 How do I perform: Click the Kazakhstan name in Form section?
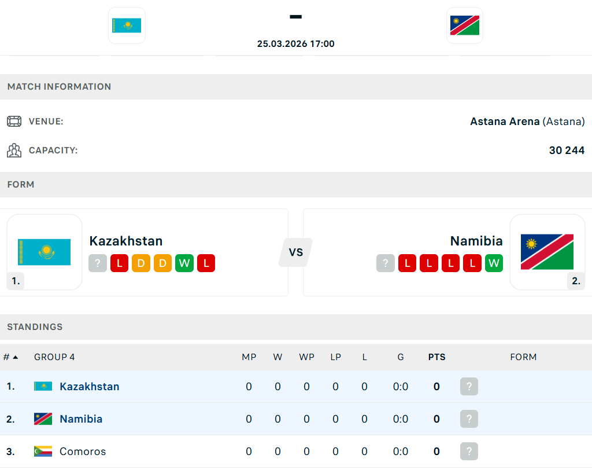coord(126,241)
